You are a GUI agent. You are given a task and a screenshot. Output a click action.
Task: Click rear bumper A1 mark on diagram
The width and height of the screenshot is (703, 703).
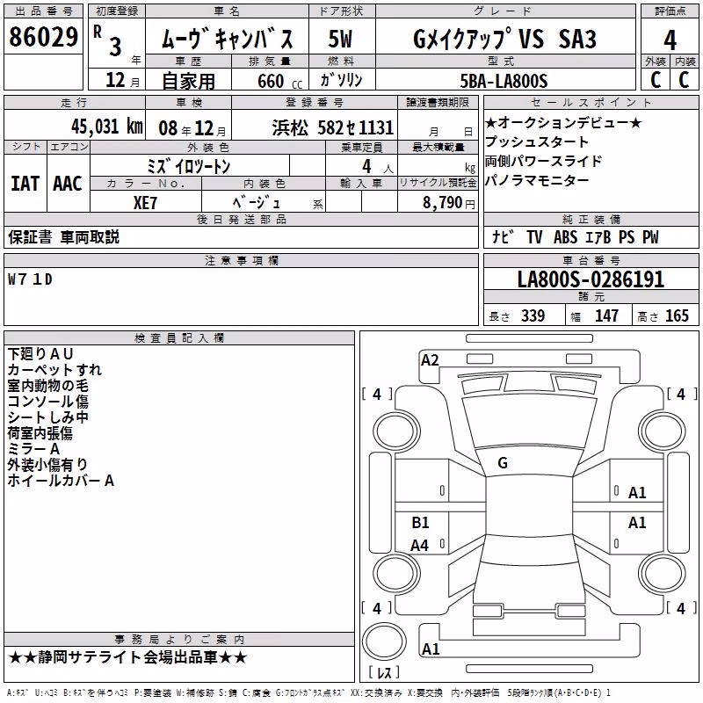tap(431, 649)
